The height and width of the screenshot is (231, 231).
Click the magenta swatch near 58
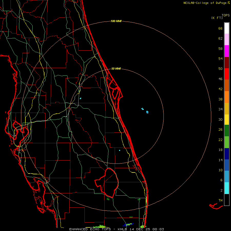[x=227, y=51]
